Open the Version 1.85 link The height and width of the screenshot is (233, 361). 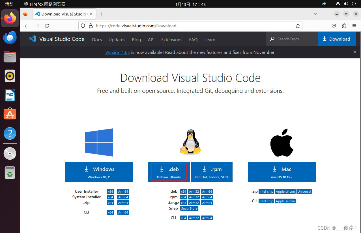[117, 52]
